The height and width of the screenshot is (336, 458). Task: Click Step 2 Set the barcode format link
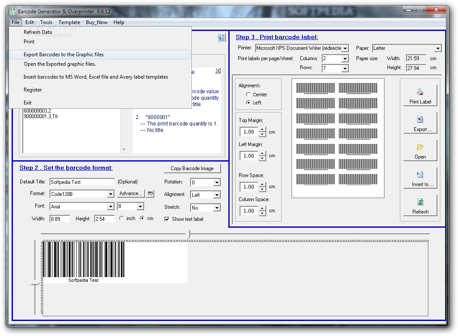66,168
